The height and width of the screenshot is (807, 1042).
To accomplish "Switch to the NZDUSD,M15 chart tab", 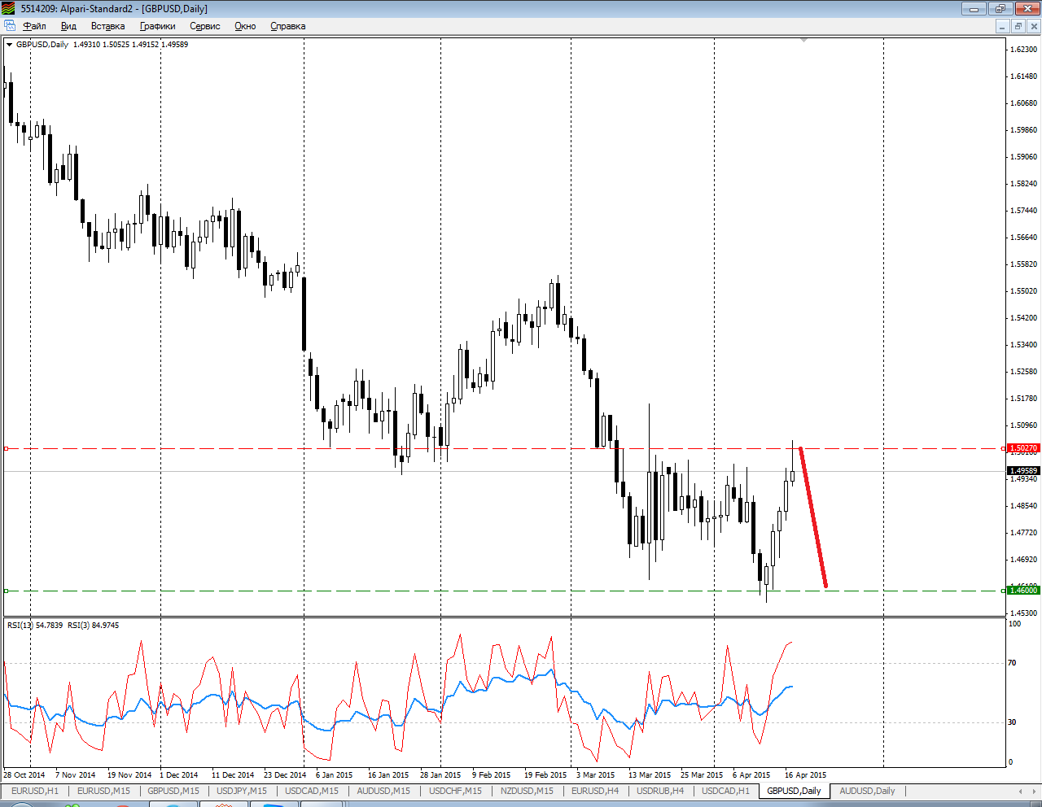I will pos(527,791).
